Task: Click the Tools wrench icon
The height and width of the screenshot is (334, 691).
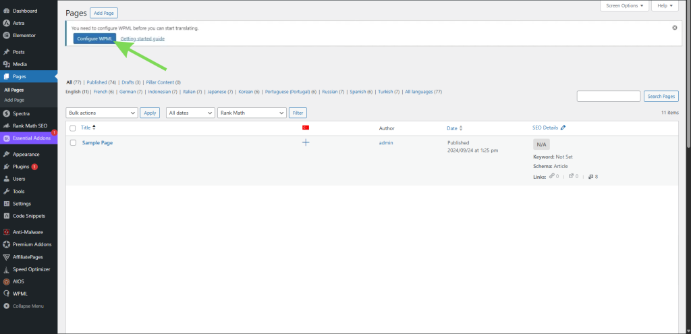Action: tap(6, 191)
